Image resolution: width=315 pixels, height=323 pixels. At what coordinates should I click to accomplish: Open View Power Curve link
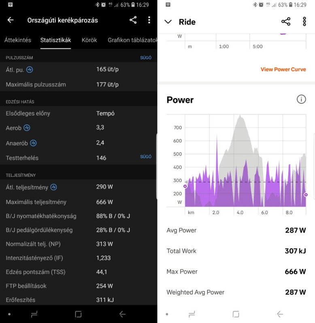pyautogui.click(x=283, y=69)
